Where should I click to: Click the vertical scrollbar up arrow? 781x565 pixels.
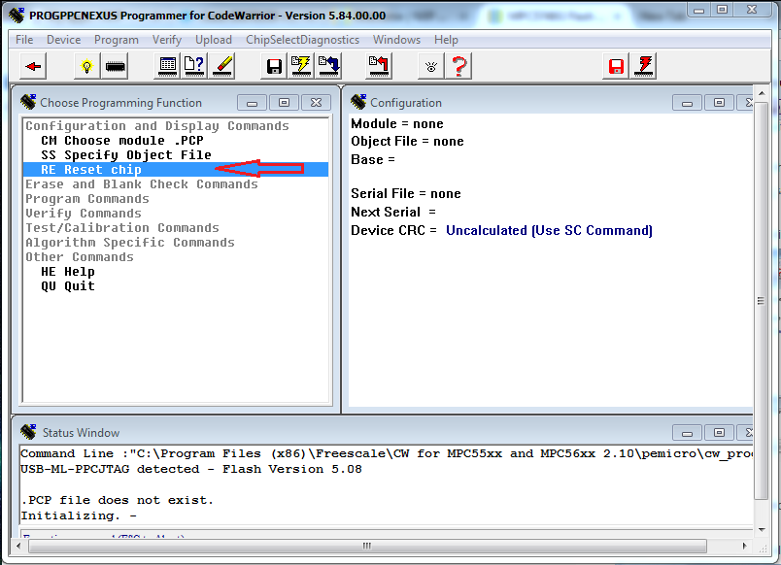[x=761, y=93]
